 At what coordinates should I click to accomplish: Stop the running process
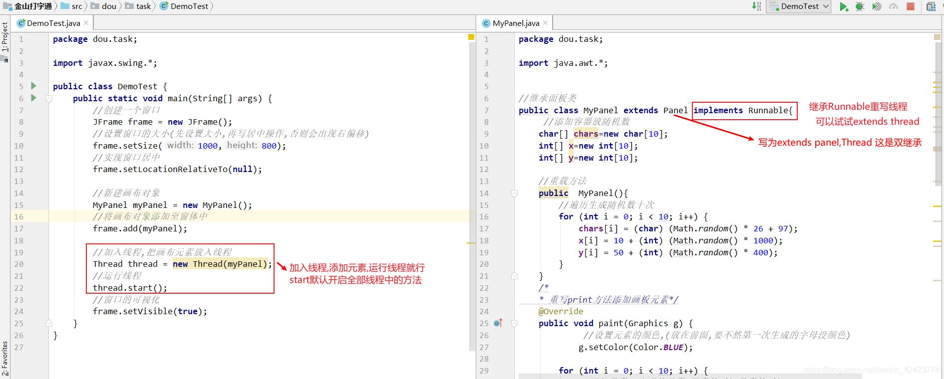pos(911,7)
